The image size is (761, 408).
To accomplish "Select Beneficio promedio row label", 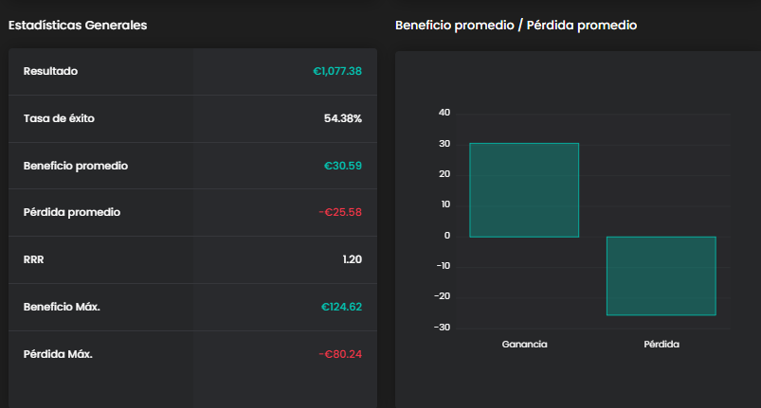I will (x=76, y=166).
